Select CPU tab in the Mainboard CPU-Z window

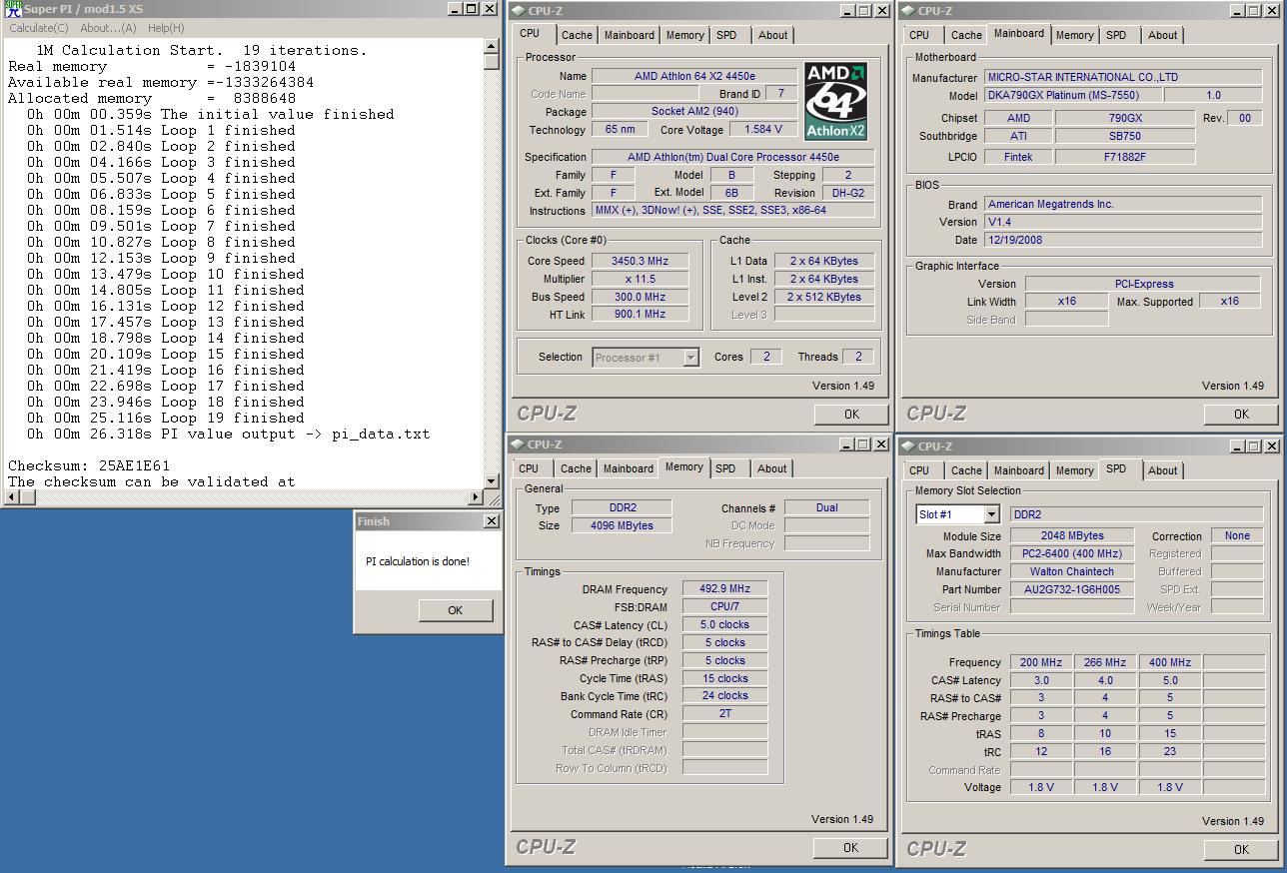coord(919,35)
